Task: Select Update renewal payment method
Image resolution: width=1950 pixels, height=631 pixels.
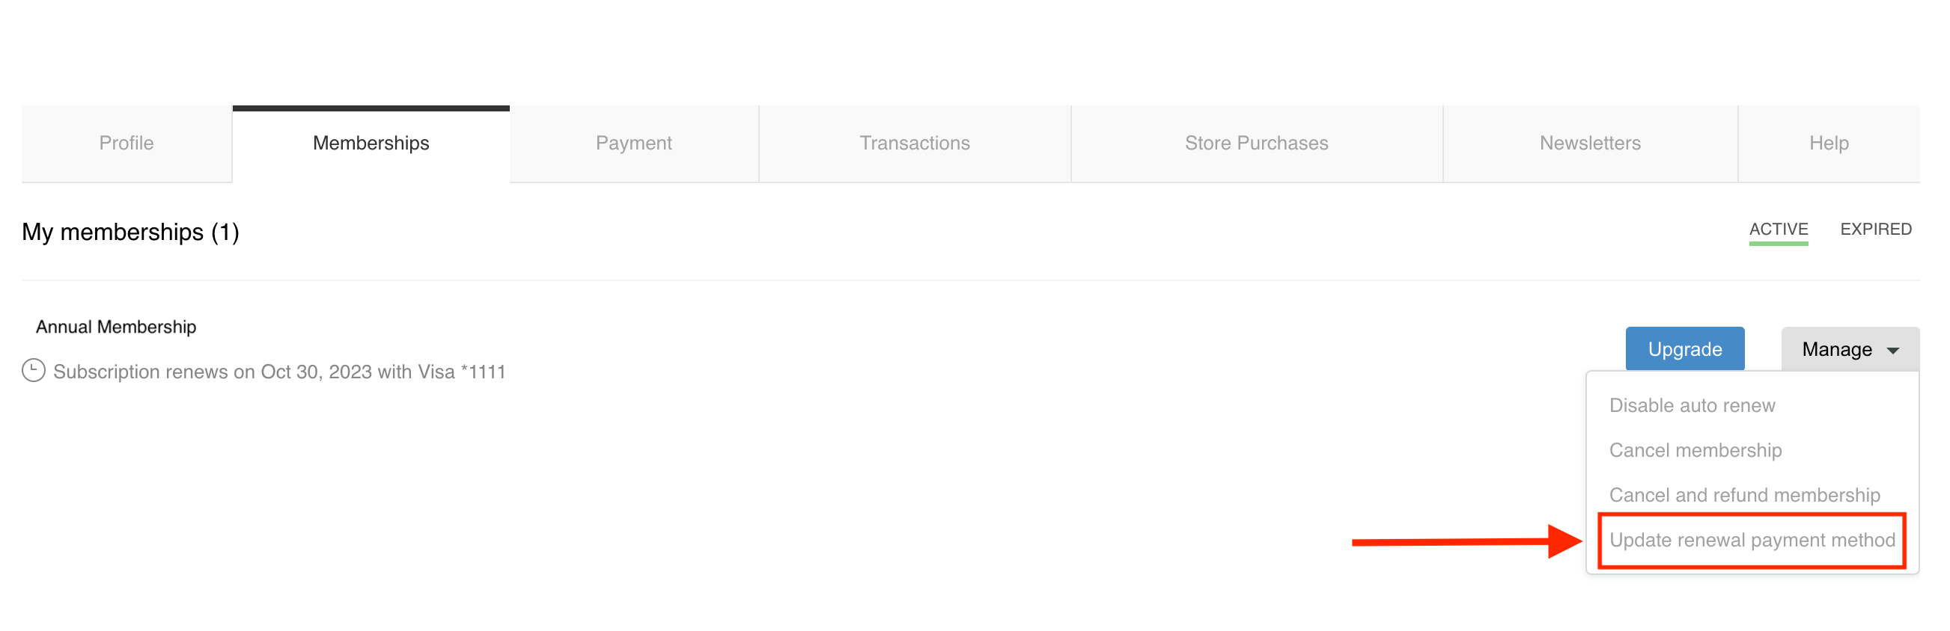Action: pyautogui.click(x=1752, y=541)
